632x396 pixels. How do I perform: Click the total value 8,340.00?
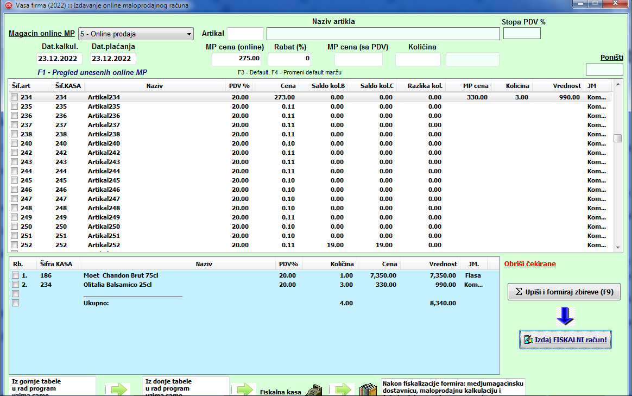point(443,303)
